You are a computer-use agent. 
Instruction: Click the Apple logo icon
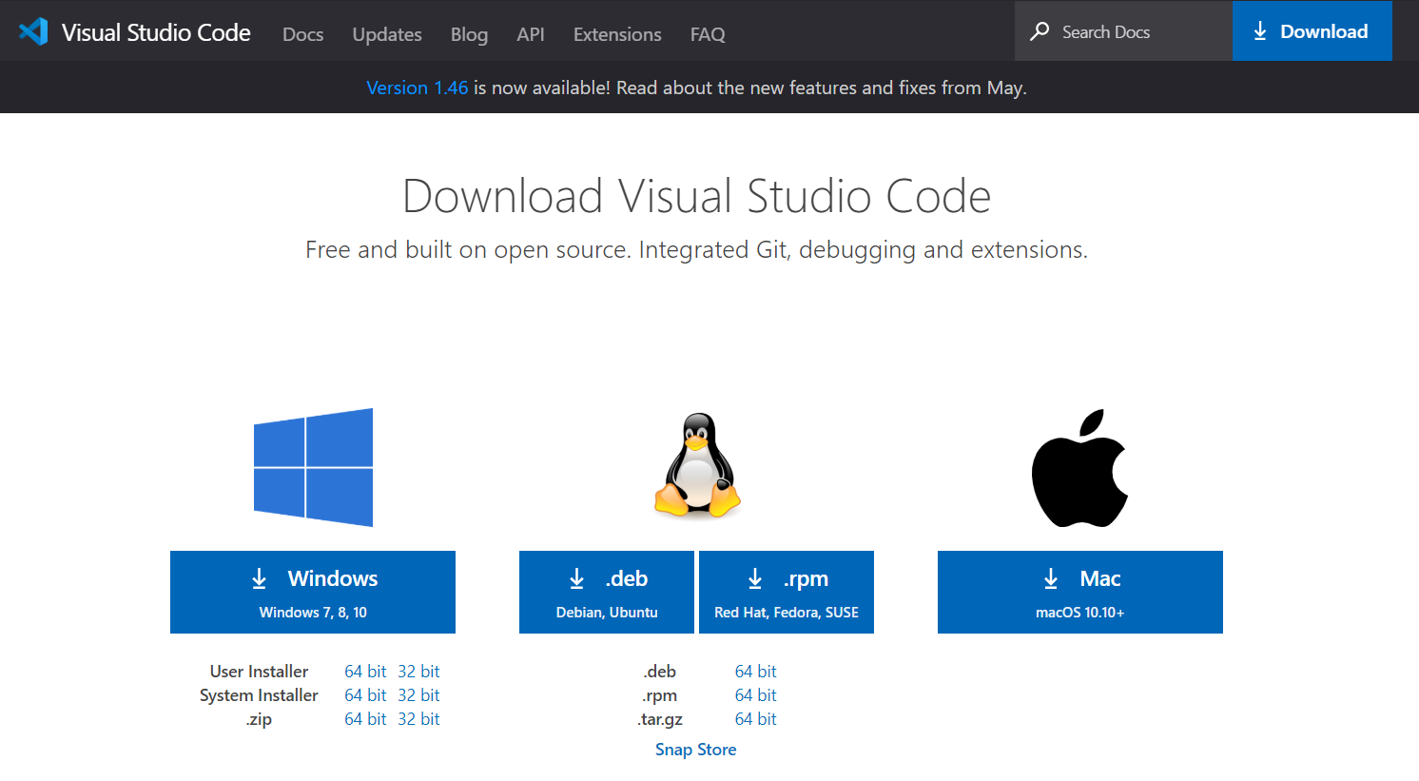tap(1079, 467)
